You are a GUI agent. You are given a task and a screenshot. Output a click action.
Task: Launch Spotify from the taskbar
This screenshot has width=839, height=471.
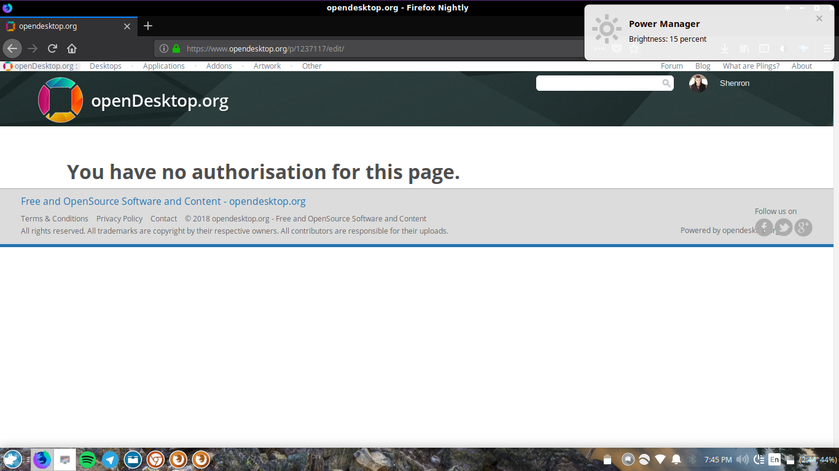[x=88, y=459]
